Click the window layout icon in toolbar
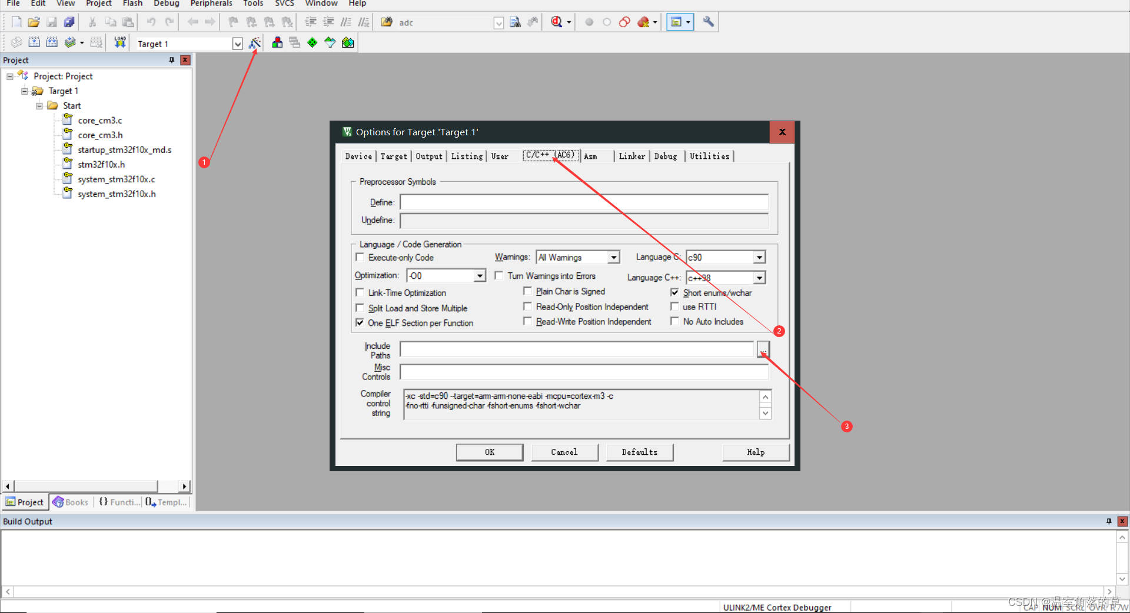The height and width of the screenshot is (613, 1130). [x=676, y=22]
